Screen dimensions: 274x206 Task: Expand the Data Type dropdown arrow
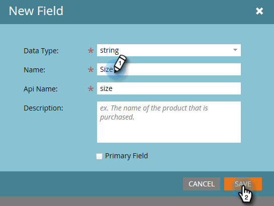(235, 50)
